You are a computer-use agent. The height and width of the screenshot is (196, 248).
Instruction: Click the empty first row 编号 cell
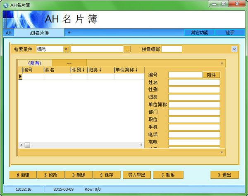(x=33, y=77)
